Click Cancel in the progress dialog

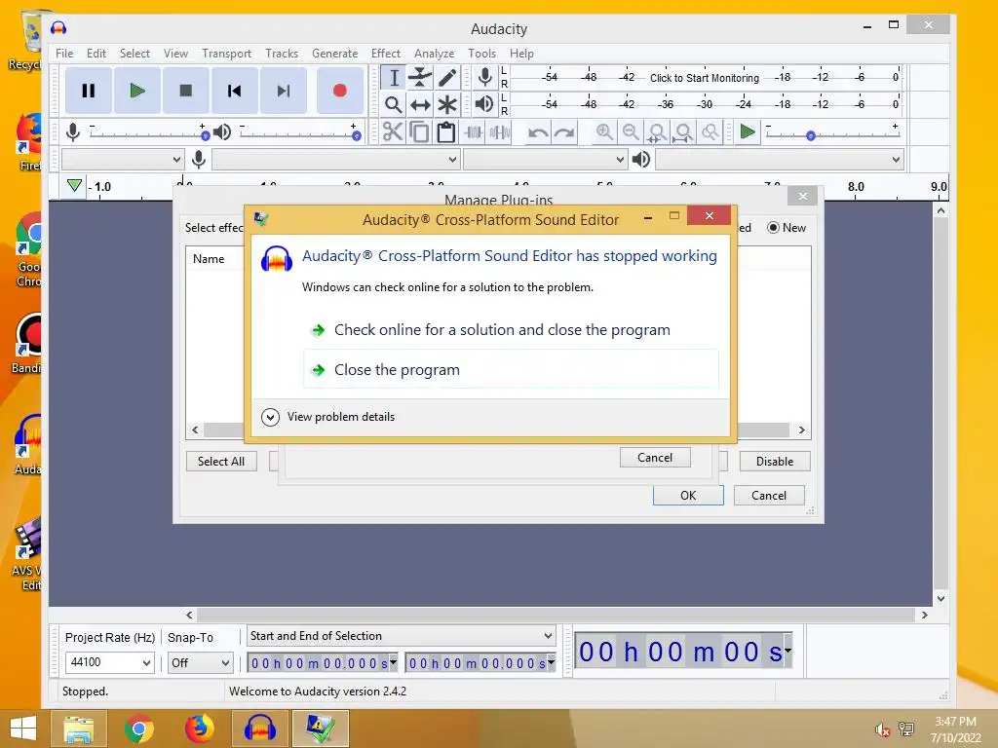coord(655,458)
